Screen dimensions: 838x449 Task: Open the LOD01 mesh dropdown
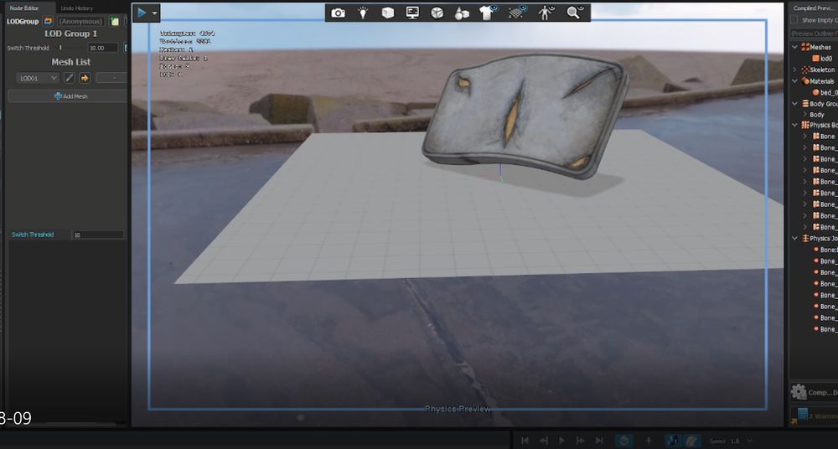pos(38,78)
